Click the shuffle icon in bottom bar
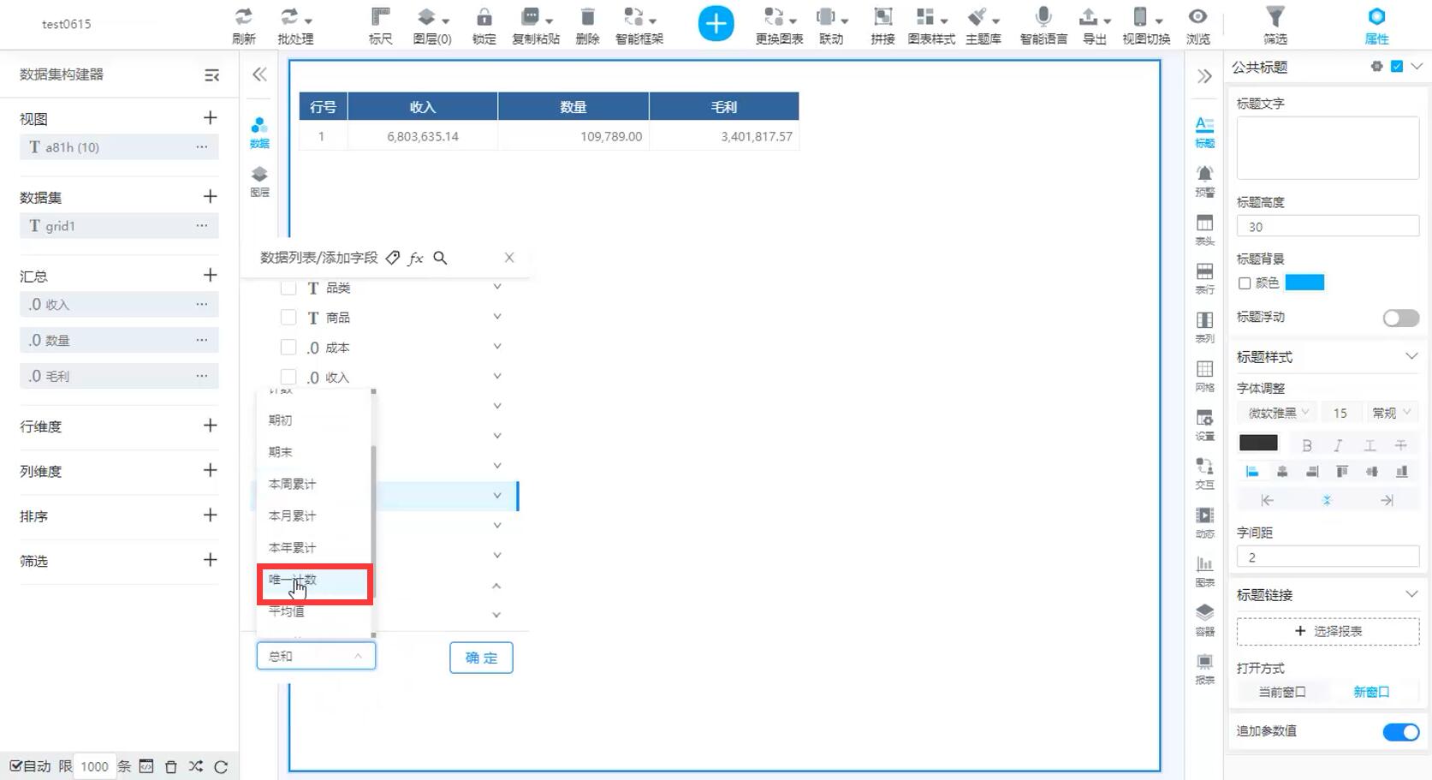Viewport: 1432px width, 780px height. click(x=196, y=766)
